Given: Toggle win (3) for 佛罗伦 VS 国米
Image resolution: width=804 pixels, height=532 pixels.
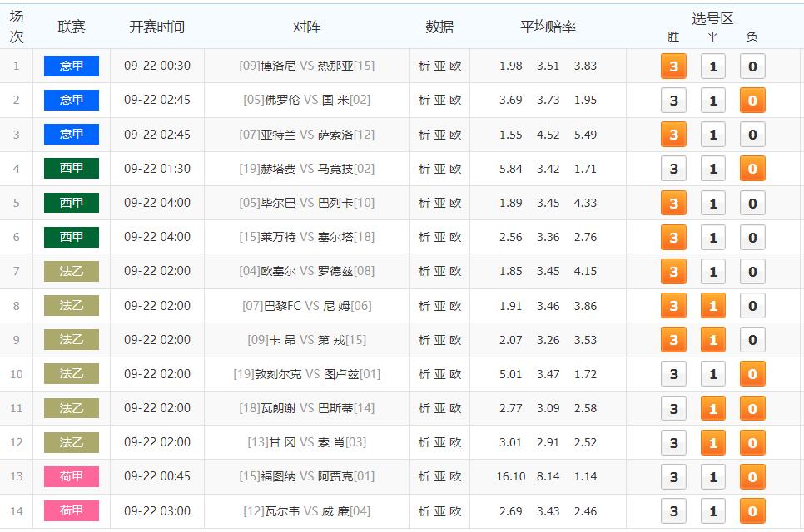Looking at the screenshot, I should click(673, 101).
